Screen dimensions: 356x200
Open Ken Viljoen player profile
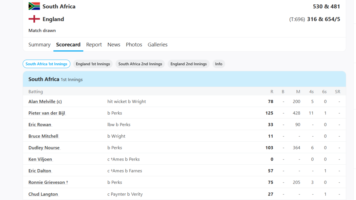(40, 159)
